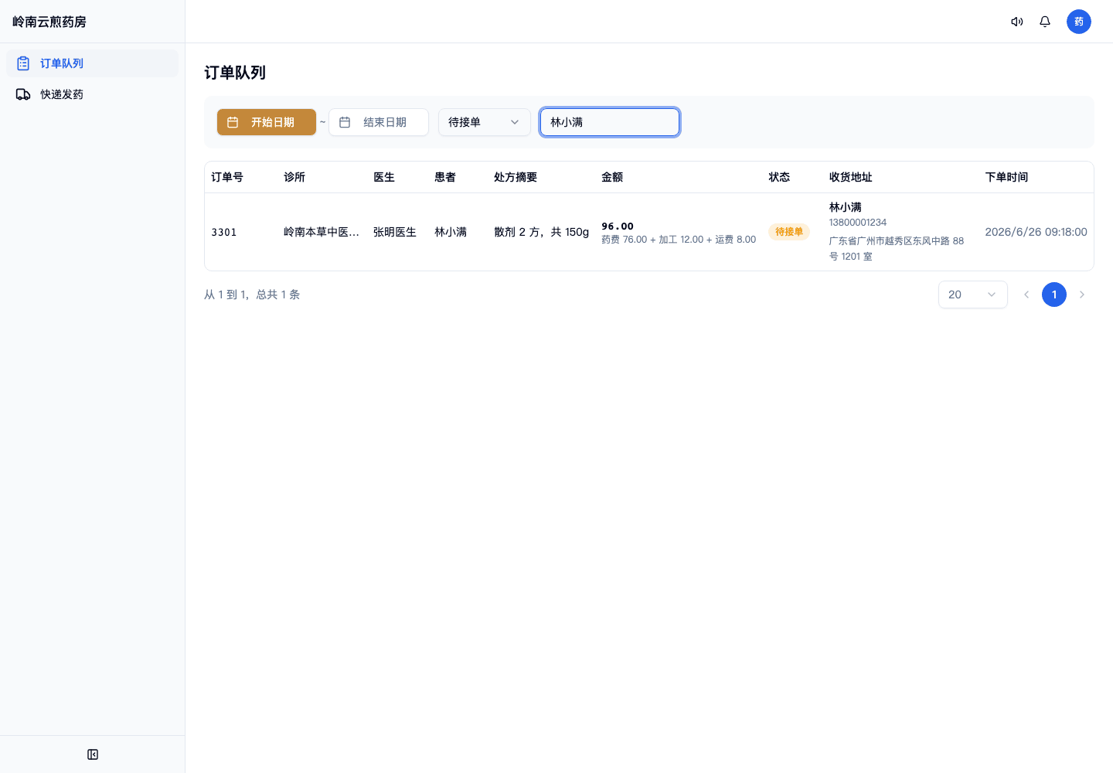Click the 金额 column header
Viewport: 1113px width, 773px height.
click(612, 177)
